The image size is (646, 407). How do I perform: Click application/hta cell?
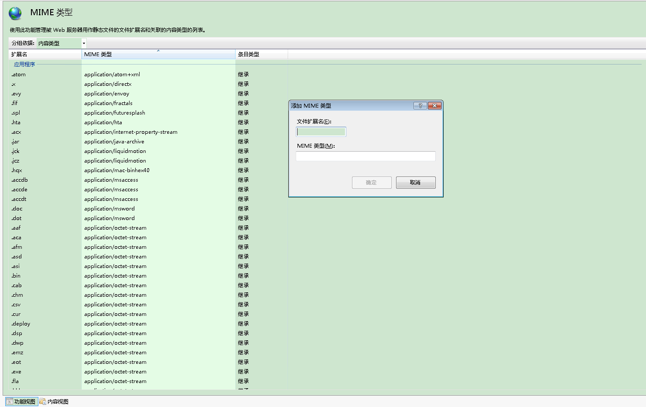point(103,122)
